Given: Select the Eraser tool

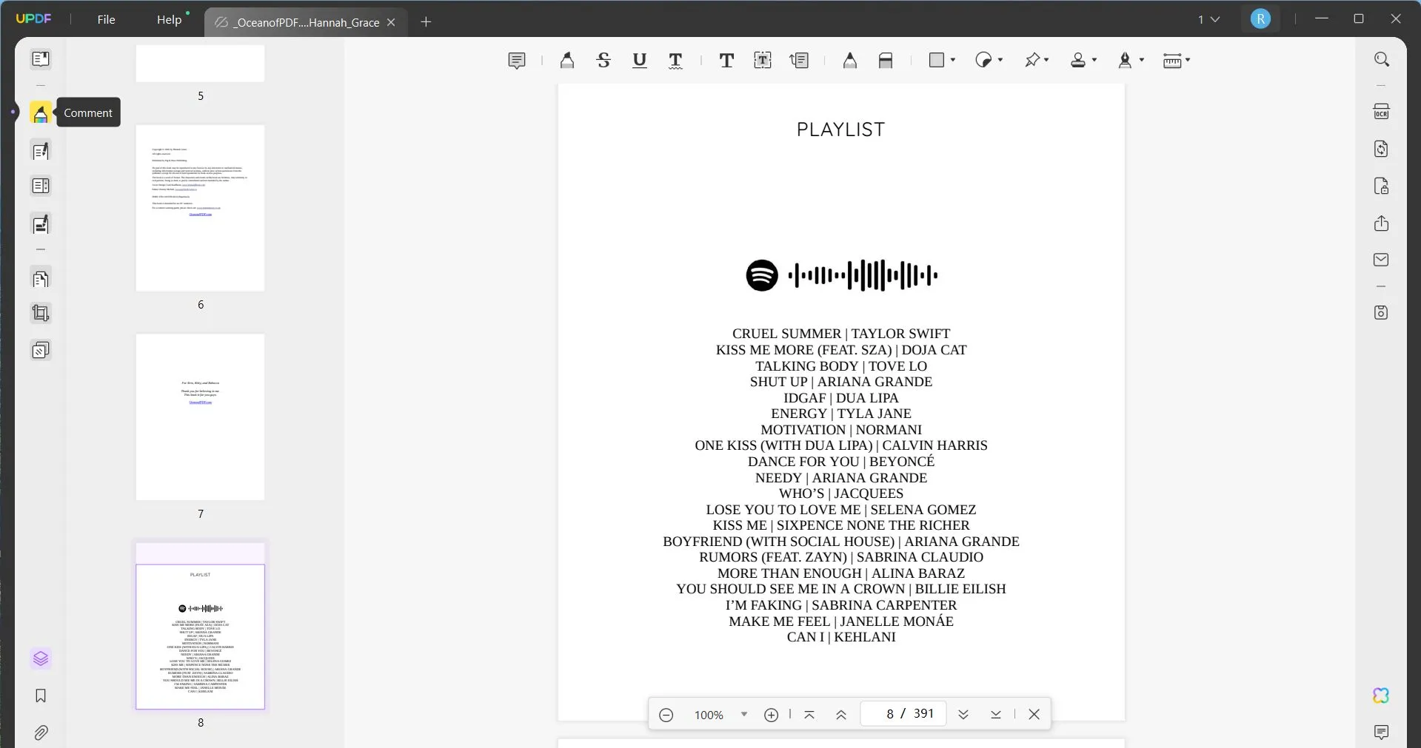Looking at the screenshot, I should click(886, 60).
